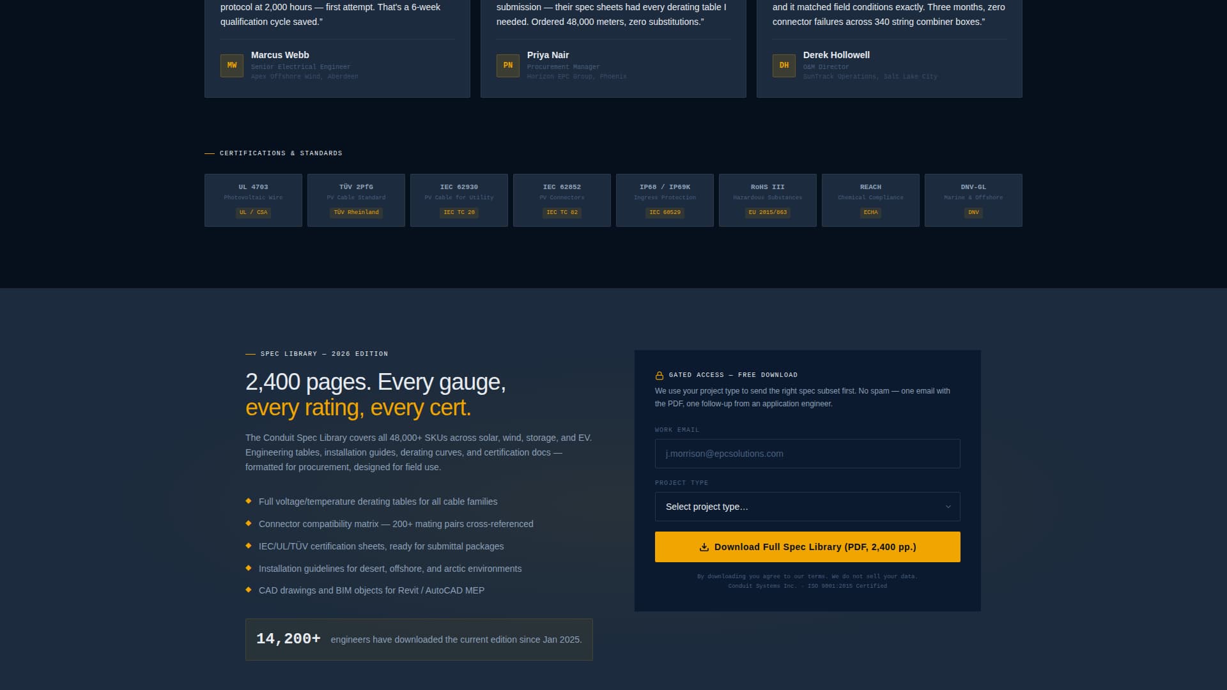Click the diamond bullet beside Full voltage/temperature derating
The width and height of the screenshot is (1227, 690).
coord(249,501)
